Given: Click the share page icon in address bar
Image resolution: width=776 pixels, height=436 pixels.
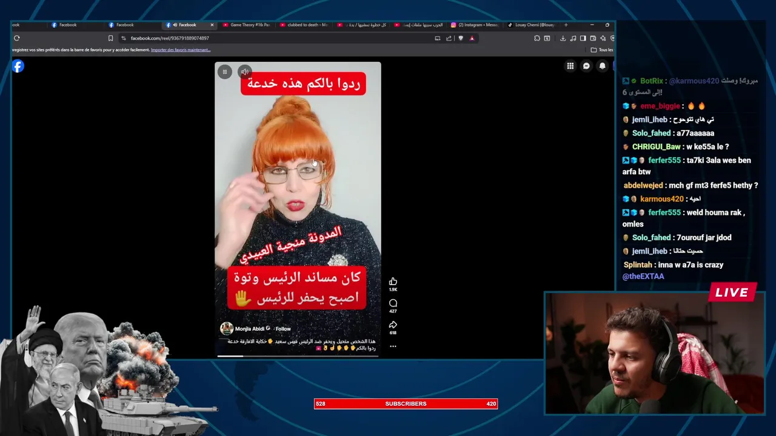Looking at the screenshot, I should [x=449, y=38].
